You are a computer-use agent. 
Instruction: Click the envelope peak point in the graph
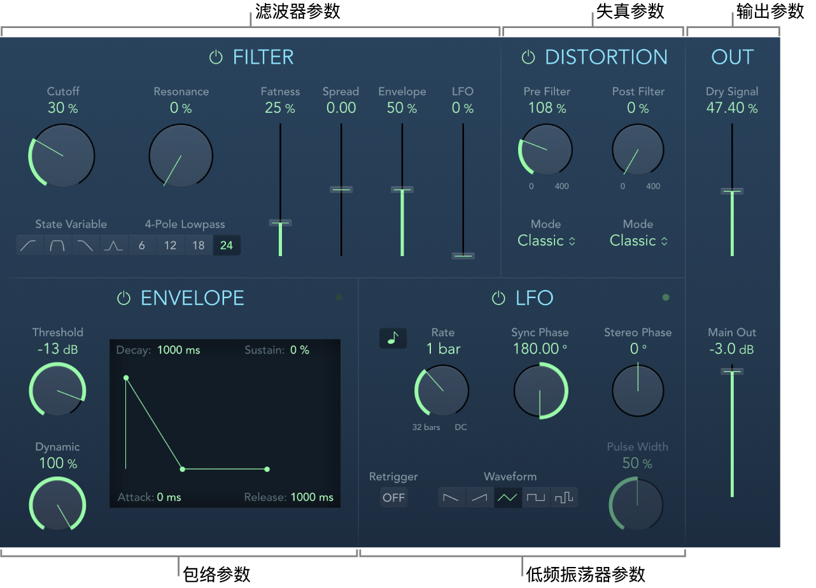126,378
